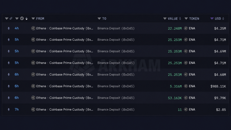Click ENA token icon in 22.248M row

[186, 28]
